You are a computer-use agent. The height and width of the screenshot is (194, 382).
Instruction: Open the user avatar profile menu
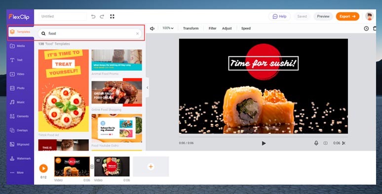click(x=369, y=16)
